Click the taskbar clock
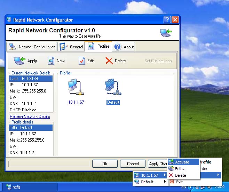 [x=220, y=187]
